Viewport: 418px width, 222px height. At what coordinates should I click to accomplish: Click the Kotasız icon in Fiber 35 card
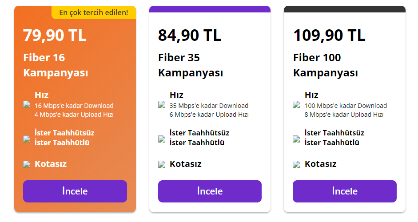coord(162,164)
